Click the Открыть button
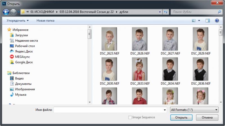225x126 pixels. (x=181, y=117)
